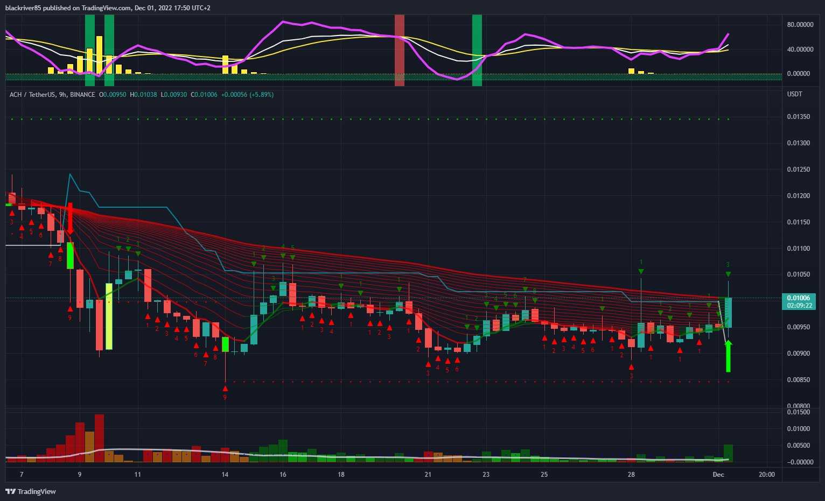Click the date label 23 on time axis
The image size is (825, 501).
[x=486, y=475]
